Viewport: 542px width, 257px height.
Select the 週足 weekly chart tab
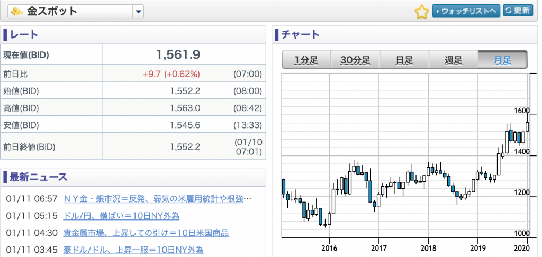[454, 60]
